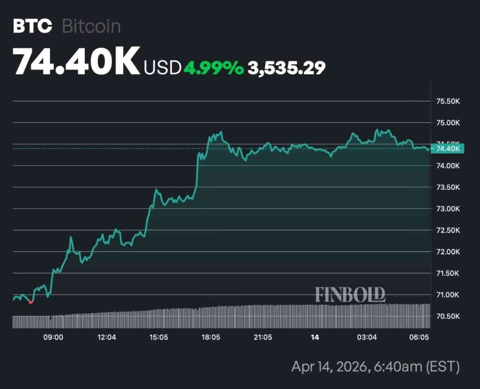
Task: Click the 75.50K price axis label
Action: click(447, 101)
